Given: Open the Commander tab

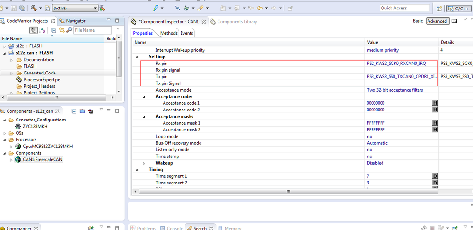Looking at the screenshot, I should point(18,228).
